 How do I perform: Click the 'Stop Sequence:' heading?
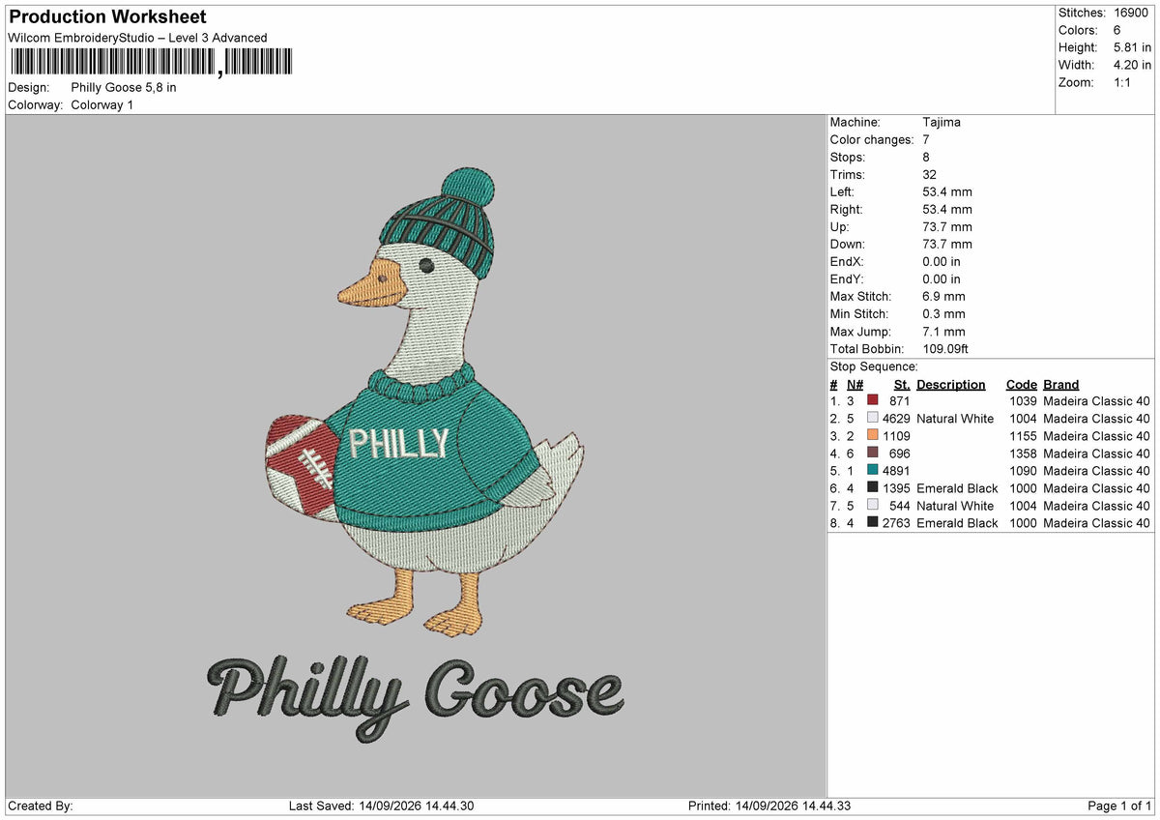pyautogui.click(x=874, y=366)
